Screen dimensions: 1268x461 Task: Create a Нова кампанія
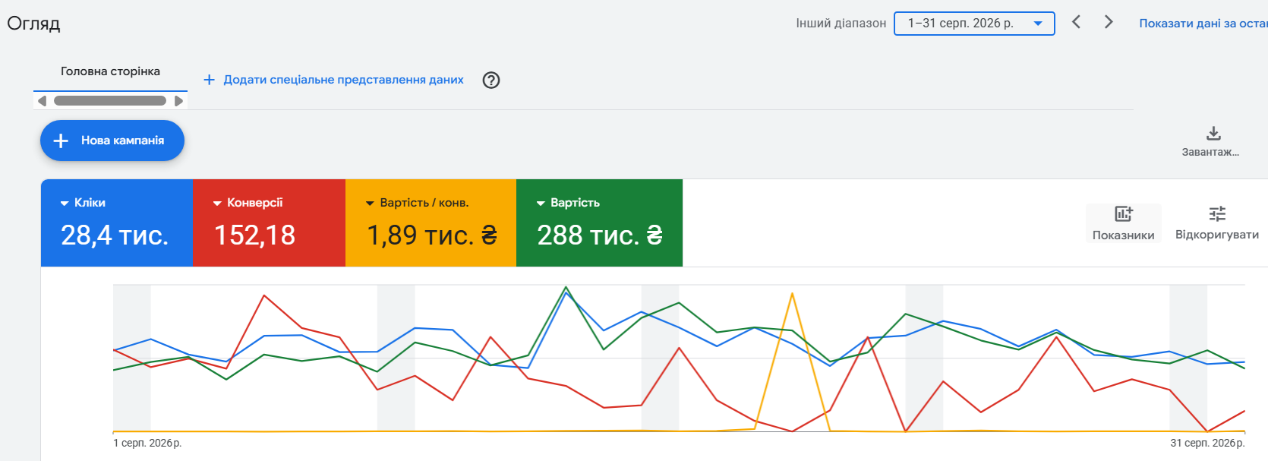112,141
